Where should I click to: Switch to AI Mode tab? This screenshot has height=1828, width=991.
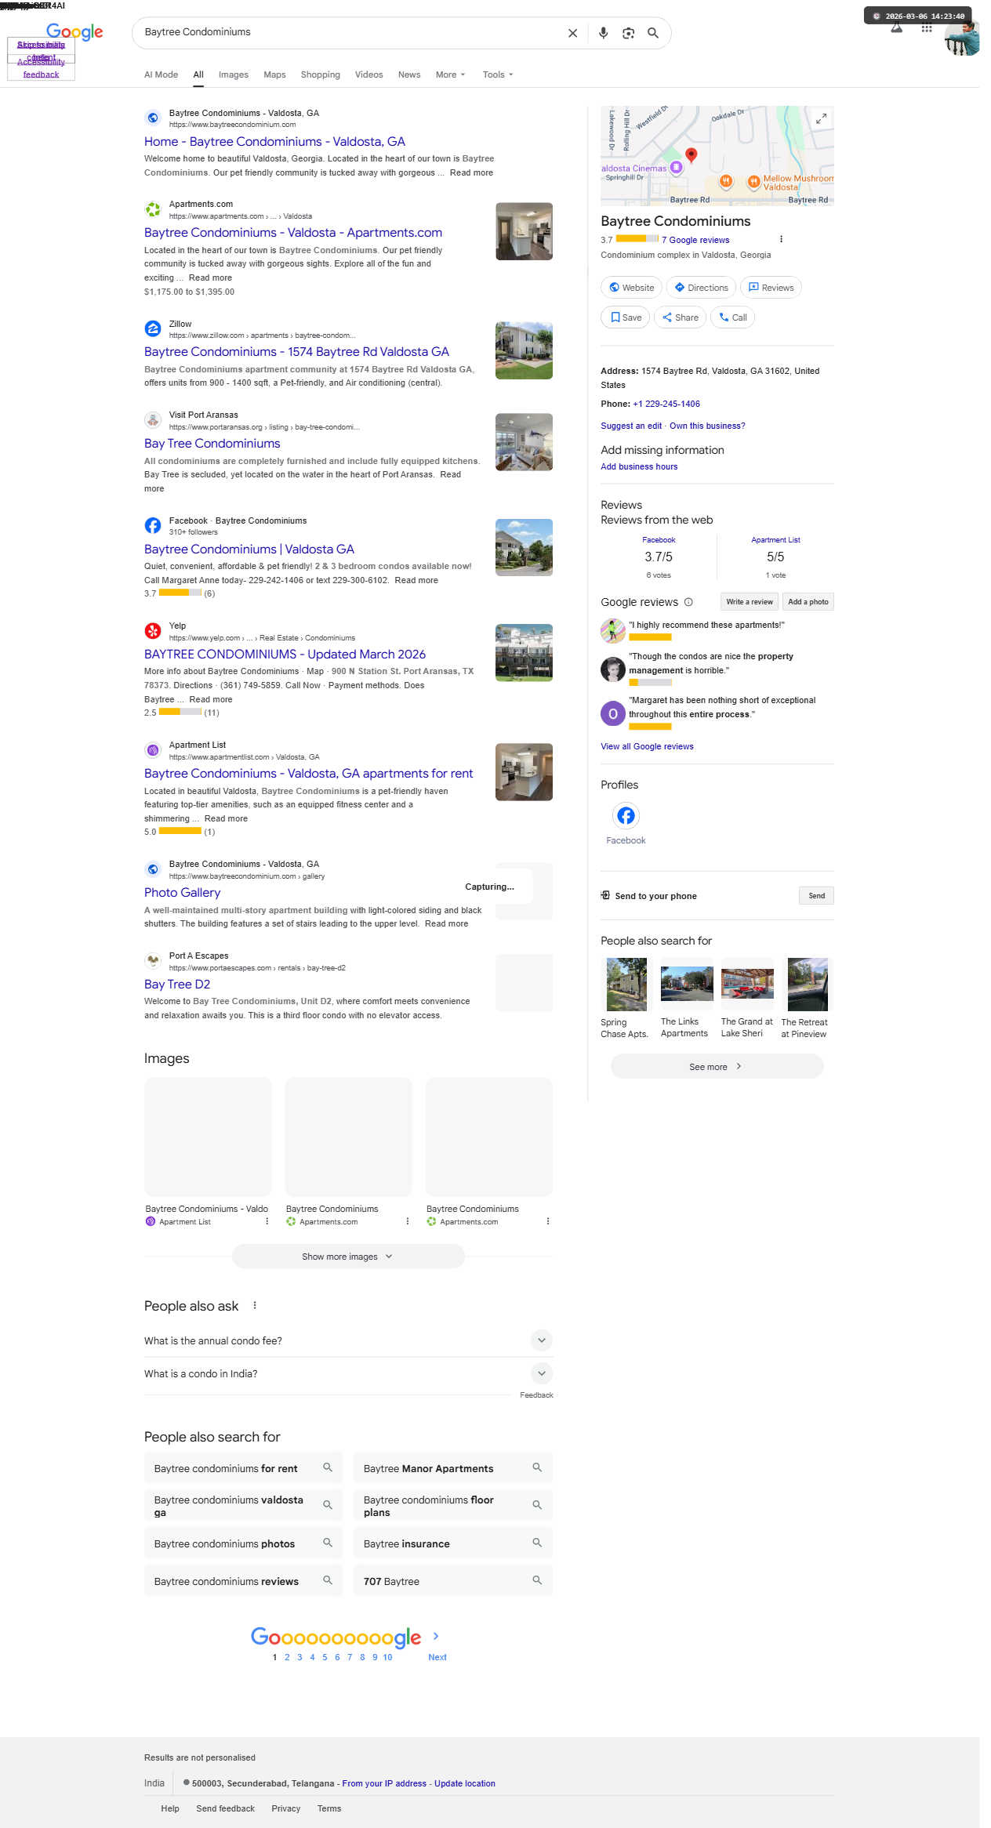[161, 74]
